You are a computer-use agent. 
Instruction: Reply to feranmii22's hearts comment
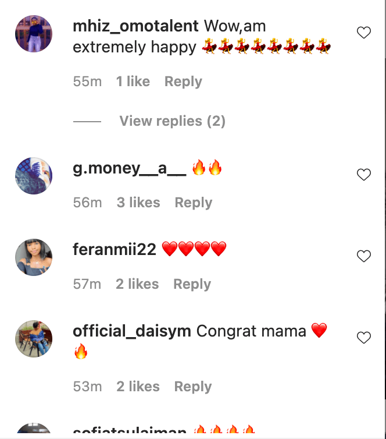click(192, 284)
